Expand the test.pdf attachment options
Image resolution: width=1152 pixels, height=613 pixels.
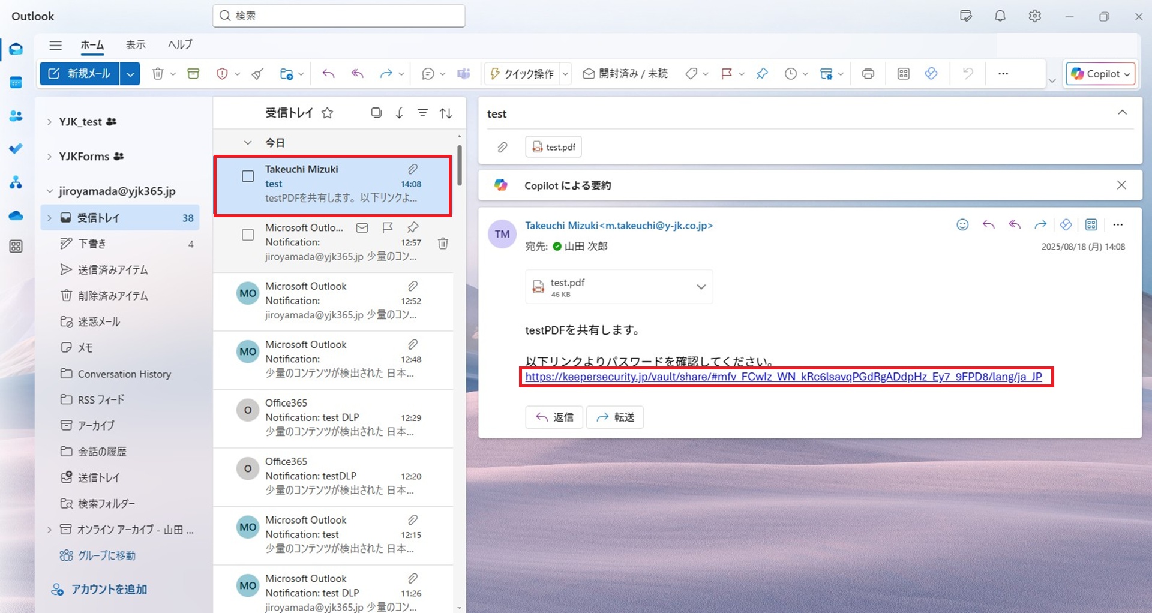[x=701, y=287]
